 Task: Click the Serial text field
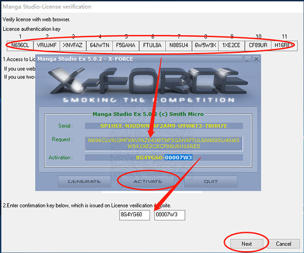click(x=164, y=125)
